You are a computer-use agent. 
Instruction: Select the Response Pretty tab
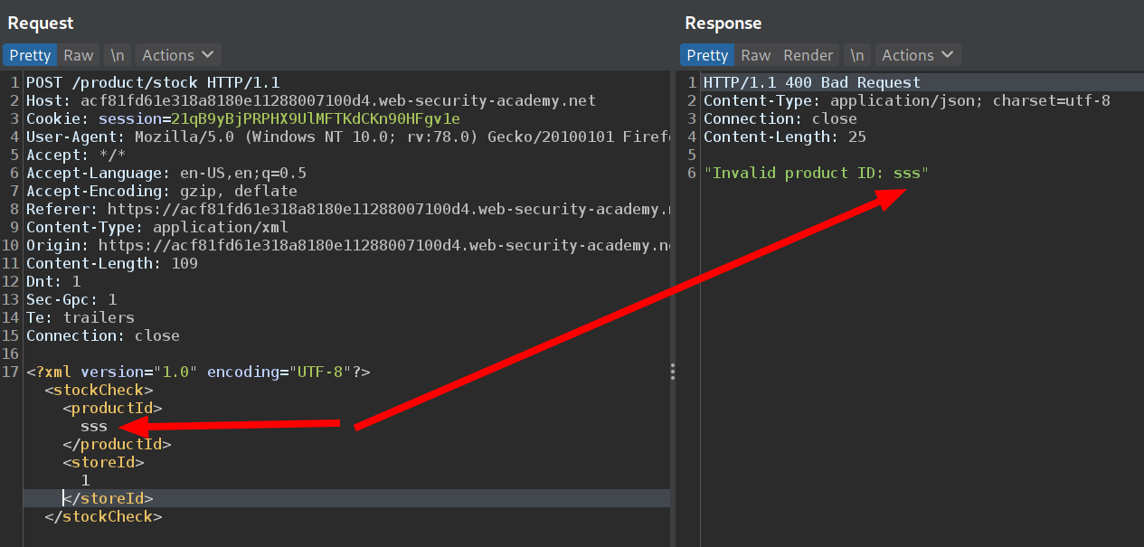click(x=706, y=55)
